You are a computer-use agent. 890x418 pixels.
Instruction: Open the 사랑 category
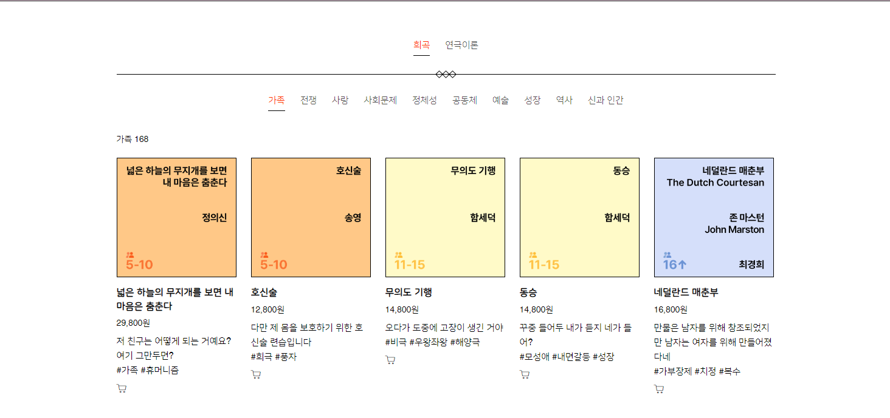340,100
